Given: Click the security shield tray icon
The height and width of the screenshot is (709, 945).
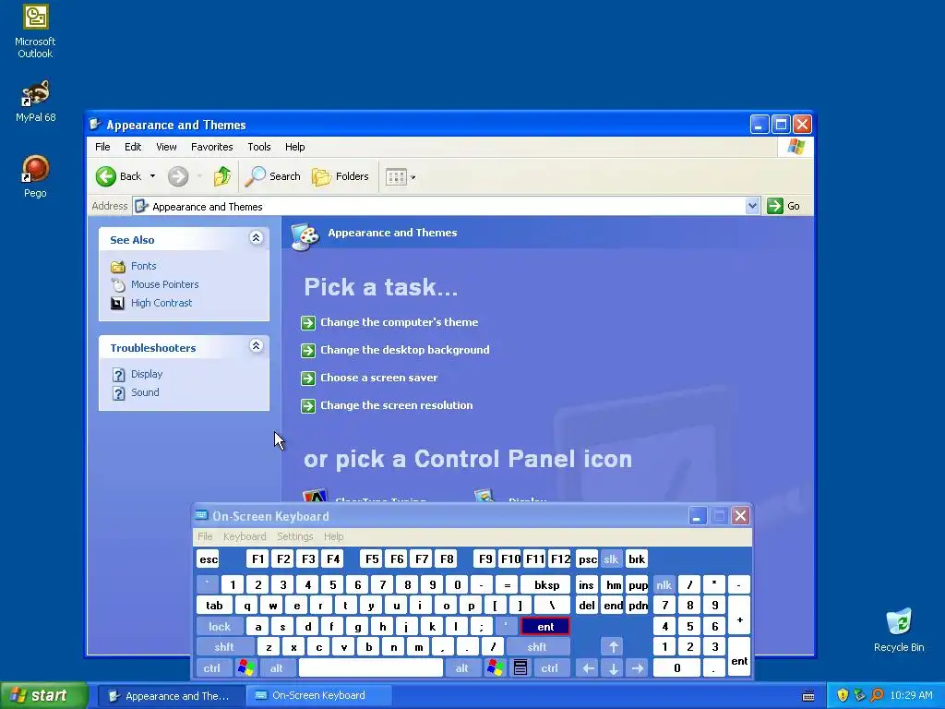Looking at the screenshot, I should pos(843,696).
